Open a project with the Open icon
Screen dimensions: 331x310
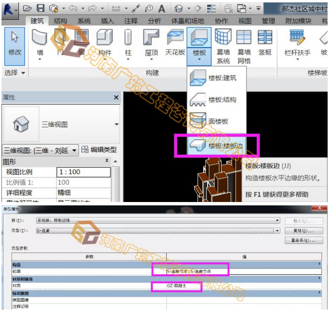27,9
